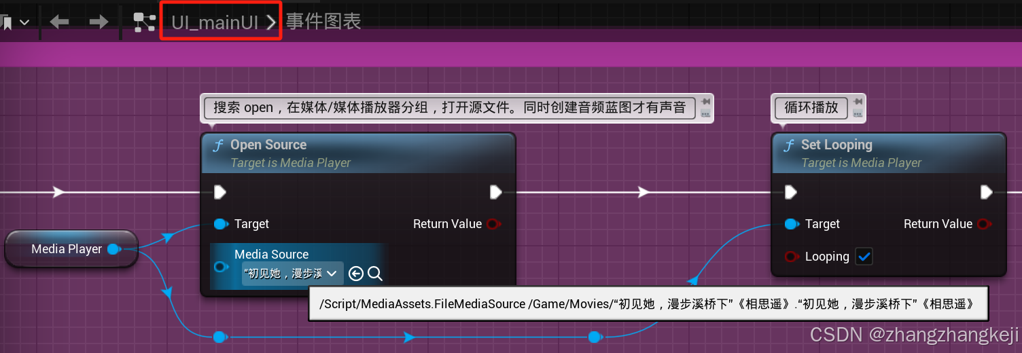Click Set Looping Return Value pin
Image resolution: width=1022 pixels, height=353 pixels.
[x=984, y=224]
